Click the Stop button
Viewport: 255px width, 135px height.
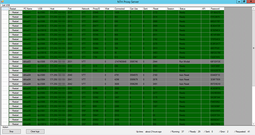click(11, 132)
